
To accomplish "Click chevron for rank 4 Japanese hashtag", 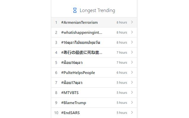I will [x=132, y=52].
